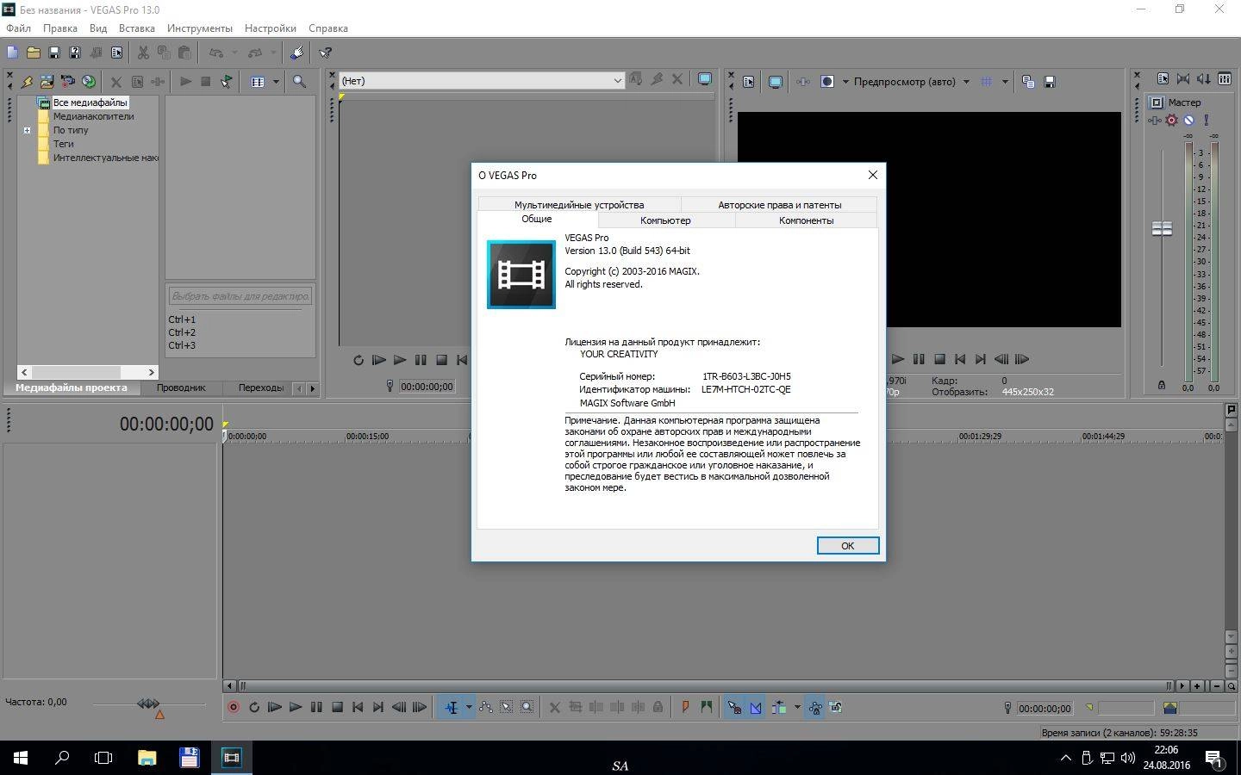The width and height of the screenshot is (1241, 775).
Task: Click the lightning bolt remove unused media icon
Action: (27, 82)
